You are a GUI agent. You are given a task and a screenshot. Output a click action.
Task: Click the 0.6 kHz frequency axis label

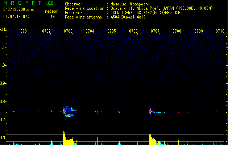3,138
